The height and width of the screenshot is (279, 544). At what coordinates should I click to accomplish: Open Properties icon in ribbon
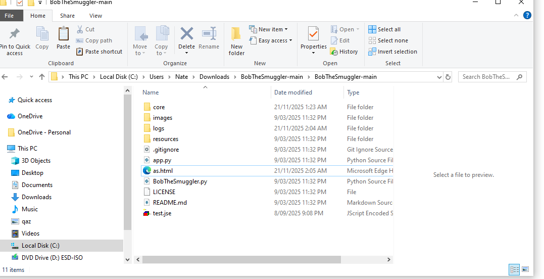[x=313, y=34]
